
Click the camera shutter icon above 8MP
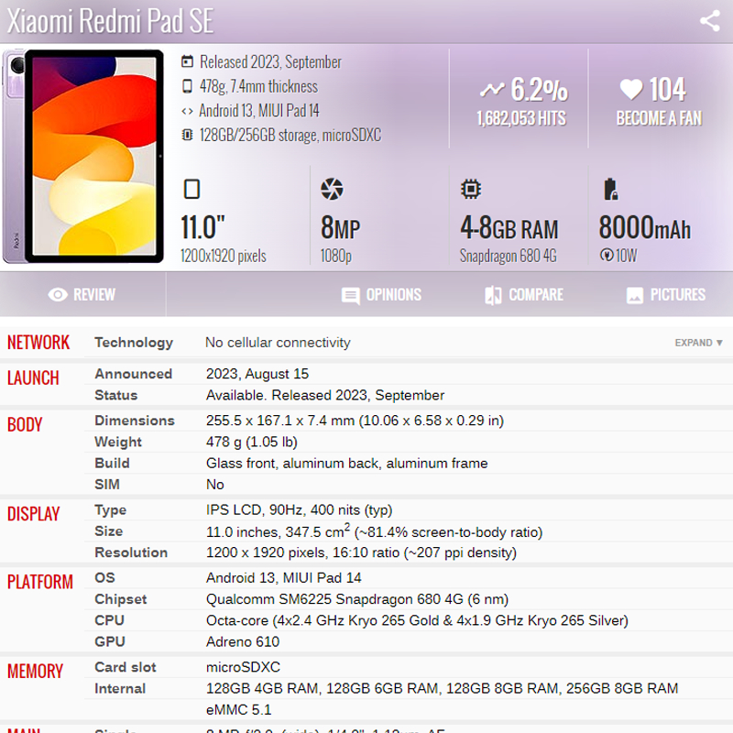point(331,190)
